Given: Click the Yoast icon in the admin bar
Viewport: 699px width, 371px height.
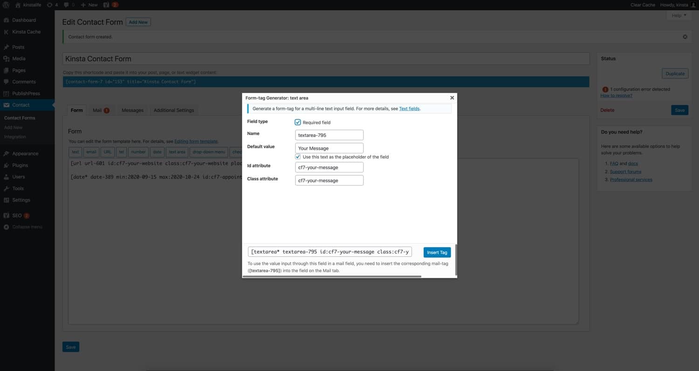Looking at the screenshot, I should click(x=107, y=5).
